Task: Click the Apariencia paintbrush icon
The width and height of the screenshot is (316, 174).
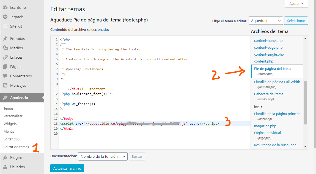Action: 5,98
